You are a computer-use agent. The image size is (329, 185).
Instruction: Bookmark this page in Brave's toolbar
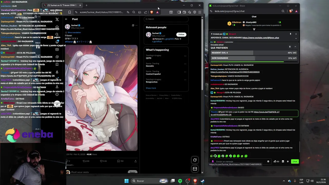[x=69, y=12]
